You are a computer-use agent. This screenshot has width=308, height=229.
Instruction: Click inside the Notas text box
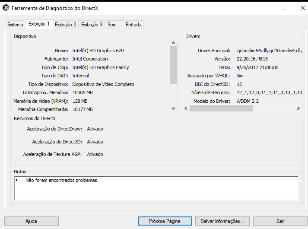[x=156, y=188]
